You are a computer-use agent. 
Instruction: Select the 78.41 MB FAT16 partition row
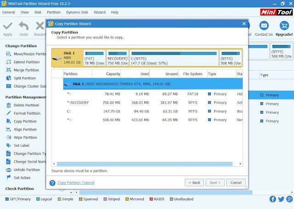(153, 94)
